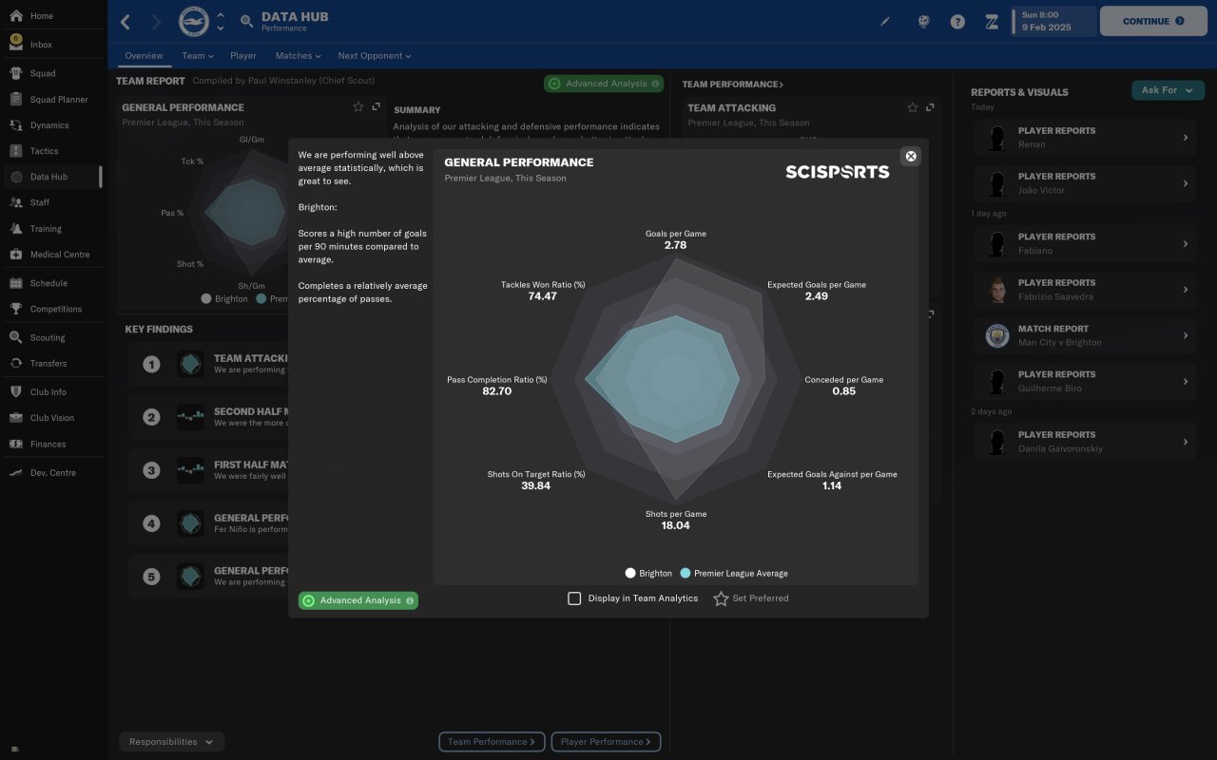The width and height of the screenshot is (1217, 760).
Task: Switch to the Player tab
Action: [243, 56]
